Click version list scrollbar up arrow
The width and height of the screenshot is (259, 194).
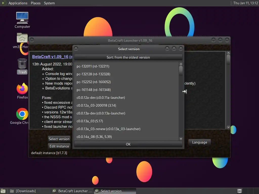(181, 64)
